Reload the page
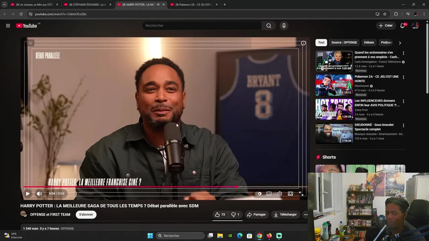The width and height of the screenshot is (429, 241). pos(21,14)
